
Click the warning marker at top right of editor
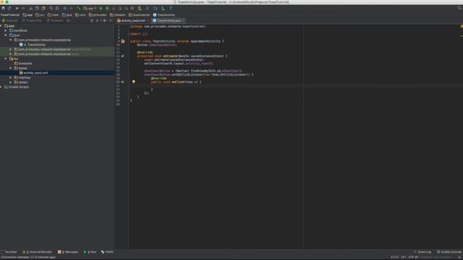tap(462, 26)
